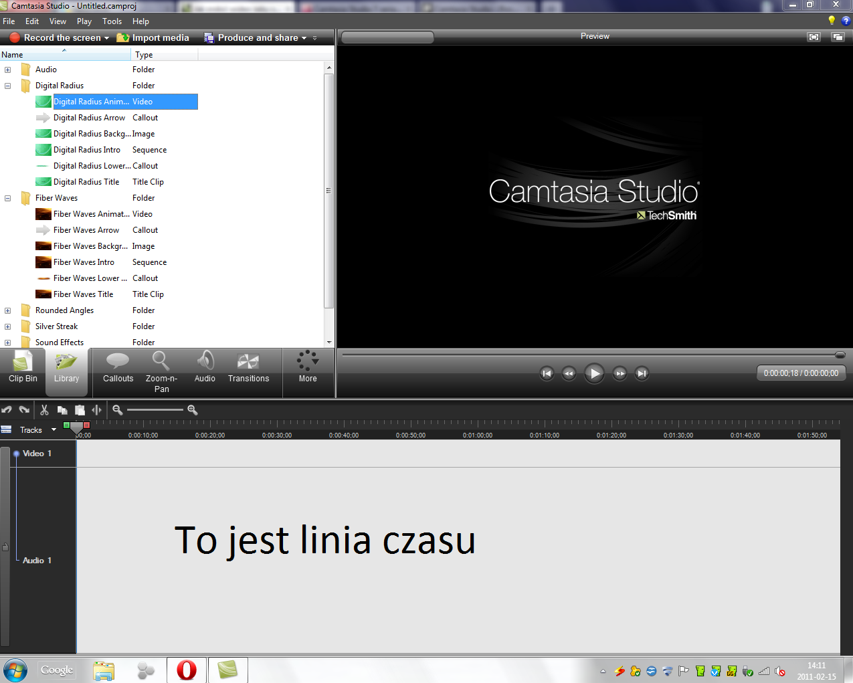
Task: Click the muted volume tray icon
Action: 779,671
